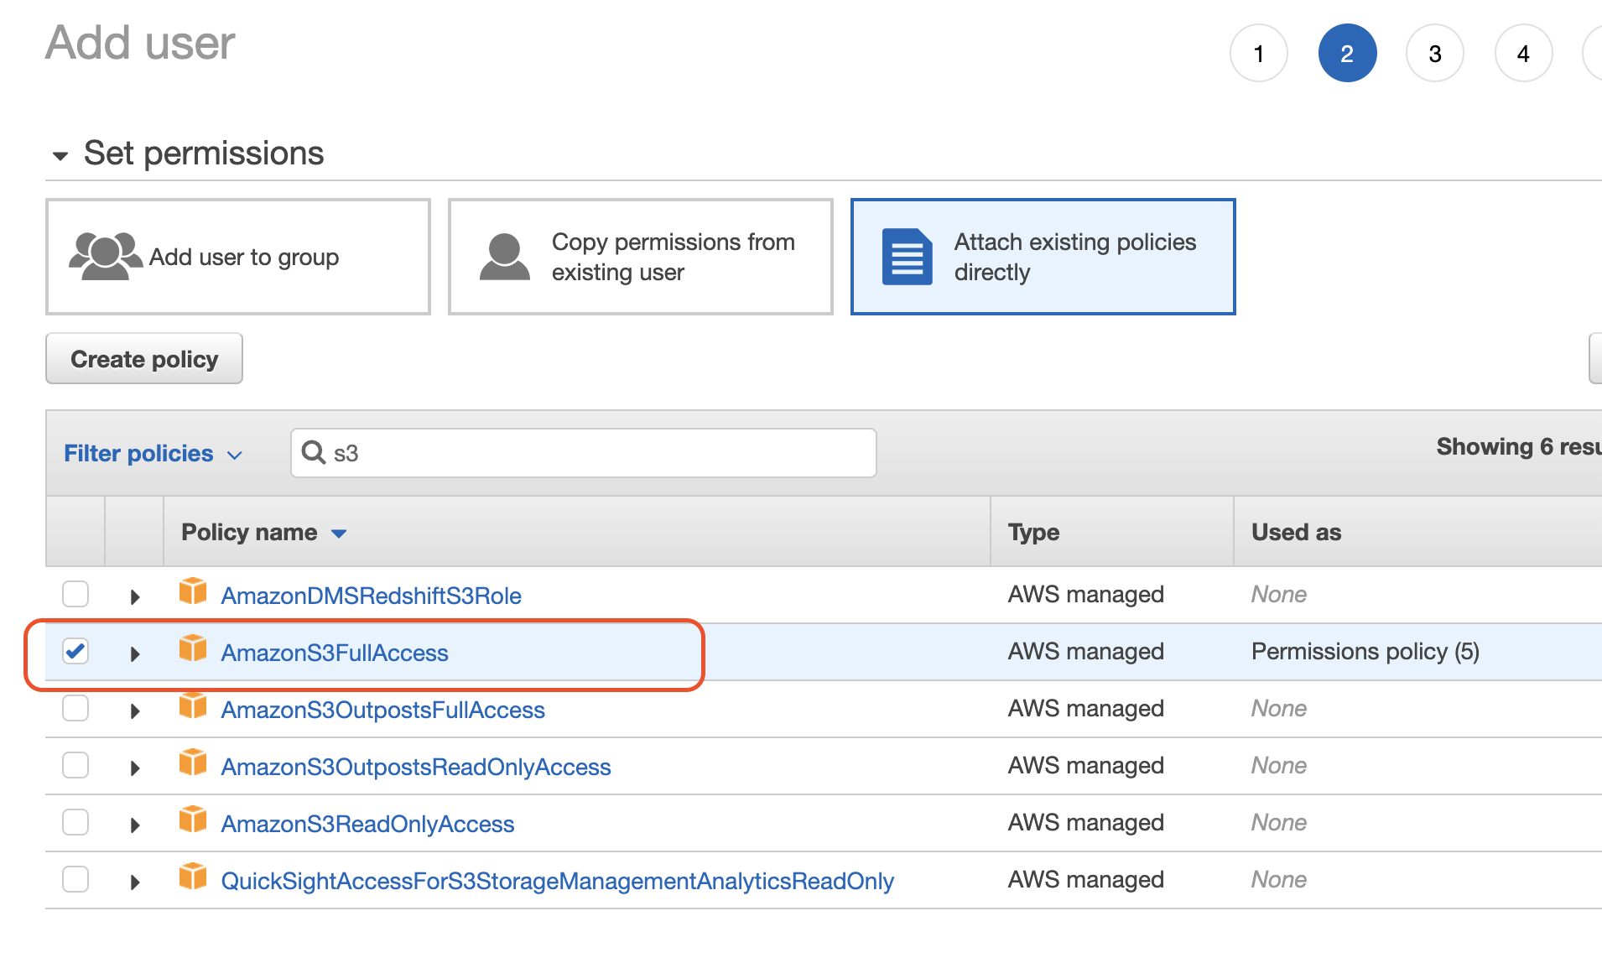Screen dimensions: 1602x963
Task: Check the AmazonS3ReadOnlyAccess policy checkbox
Action: click(75, 822)
